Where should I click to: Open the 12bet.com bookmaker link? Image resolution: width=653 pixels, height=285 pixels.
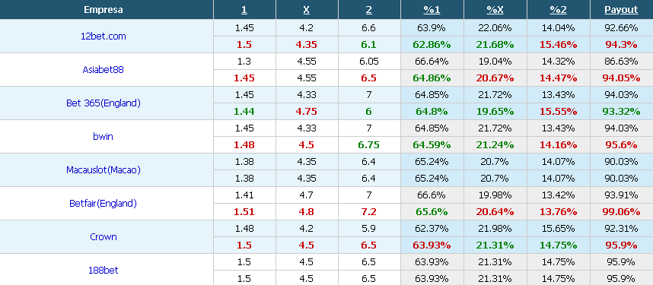104,36
